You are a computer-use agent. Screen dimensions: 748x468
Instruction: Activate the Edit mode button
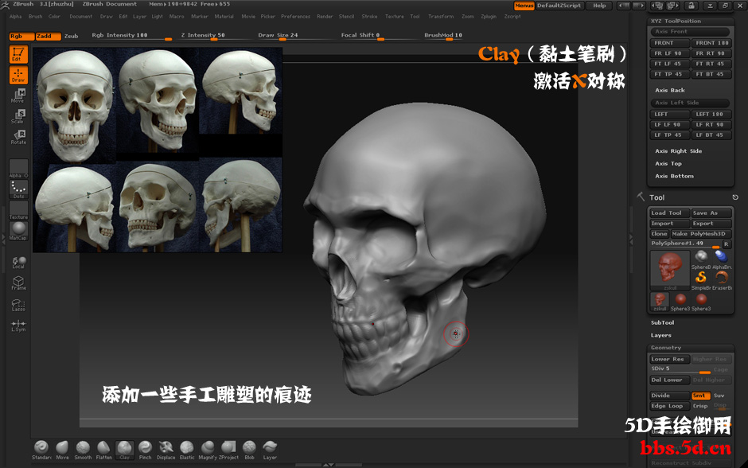pos(18,54)
